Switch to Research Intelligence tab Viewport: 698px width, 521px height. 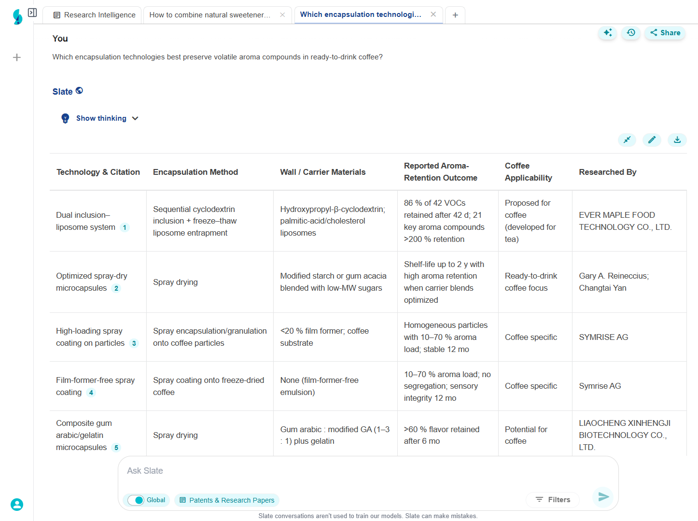[94, 15]
